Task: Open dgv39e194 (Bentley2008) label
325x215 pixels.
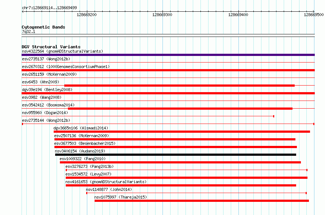Action: [47, 90]
